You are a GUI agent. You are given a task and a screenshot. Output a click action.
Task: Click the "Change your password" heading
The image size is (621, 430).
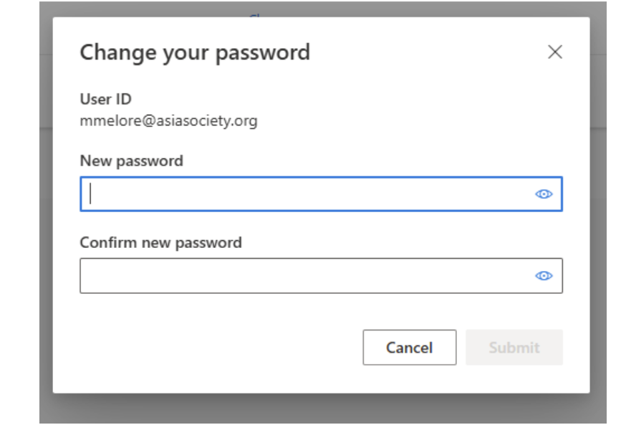coord(195,52)
